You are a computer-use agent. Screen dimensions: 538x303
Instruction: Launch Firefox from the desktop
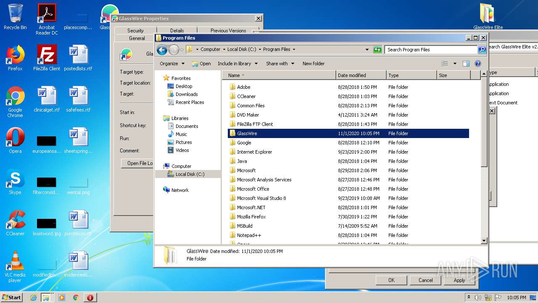[x=15, y=58]
